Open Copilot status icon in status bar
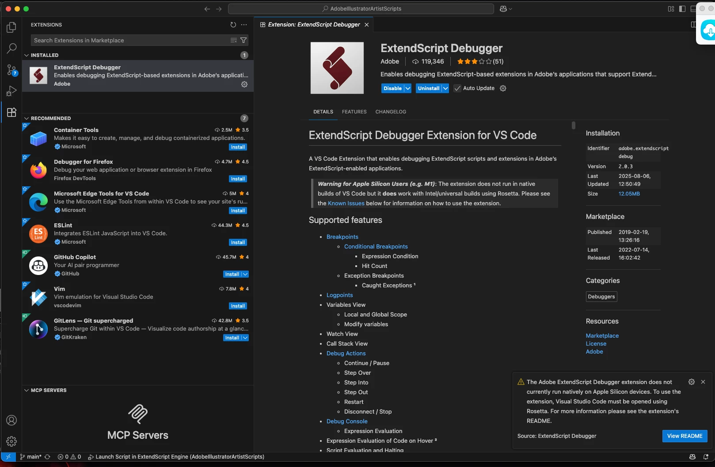The width and height of the screenshot is (715, 467). coord(692,457)
